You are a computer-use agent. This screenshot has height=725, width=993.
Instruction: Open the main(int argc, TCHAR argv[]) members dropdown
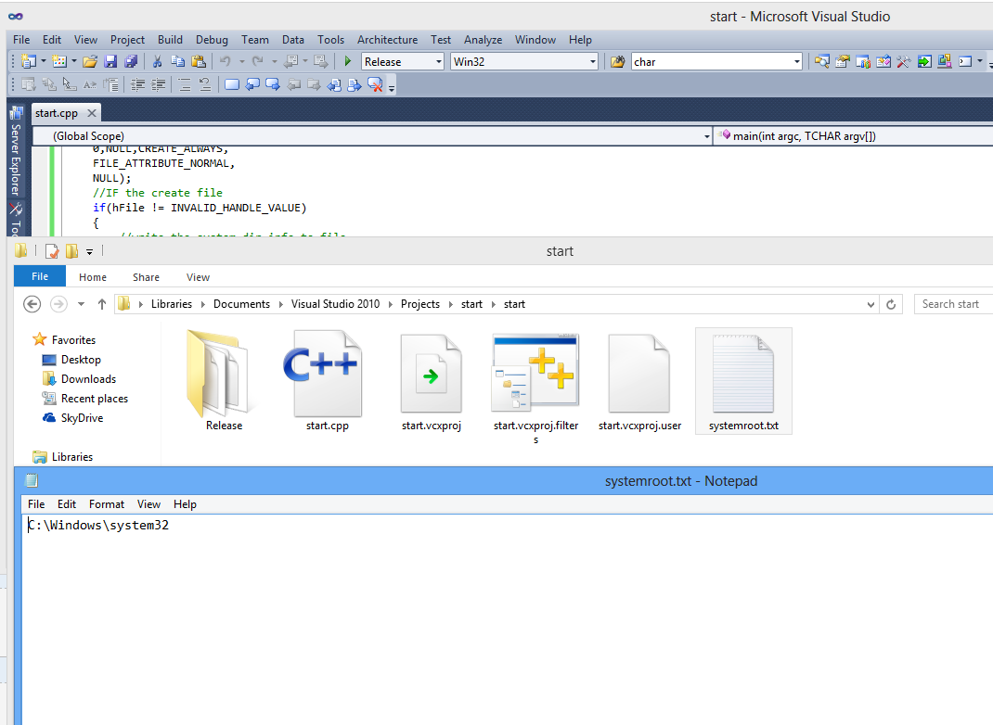coord(853,136)
